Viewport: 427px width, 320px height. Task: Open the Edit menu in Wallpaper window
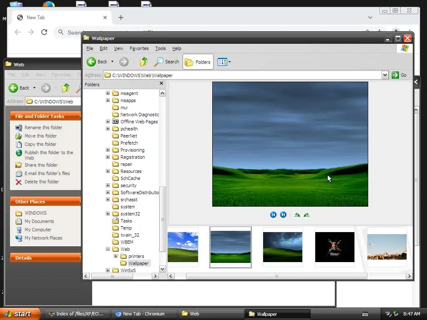click(103, 48)
